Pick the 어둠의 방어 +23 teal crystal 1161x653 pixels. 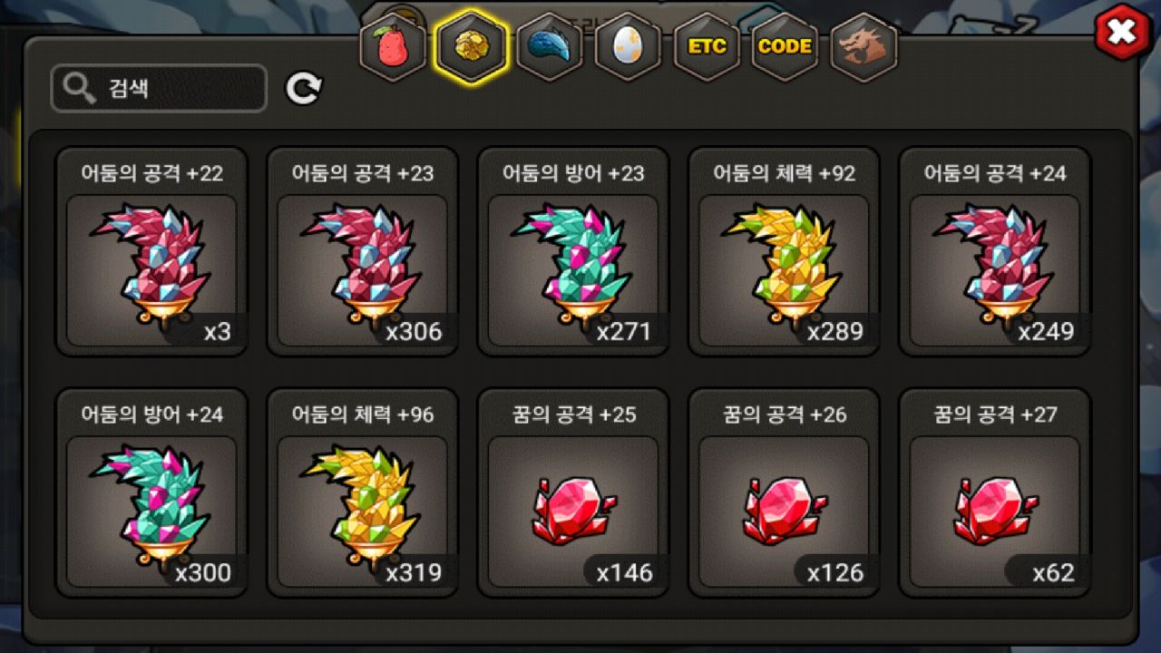(x=573, y=251)
